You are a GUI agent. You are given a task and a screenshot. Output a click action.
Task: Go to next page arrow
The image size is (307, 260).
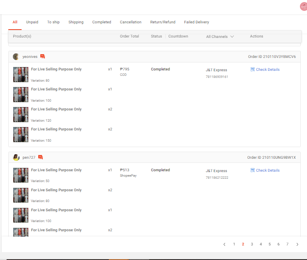point(297,244)
